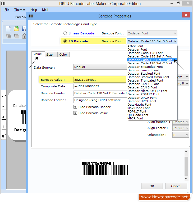Select Databar Truncated Font option
This screenshot has width=193, height=202.
point(152,80)
